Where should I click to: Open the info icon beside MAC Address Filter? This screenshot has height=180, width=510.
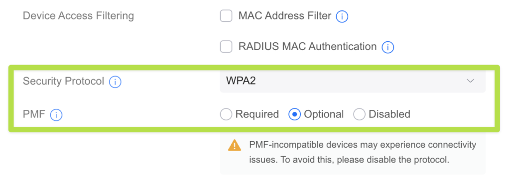[342, 16]
